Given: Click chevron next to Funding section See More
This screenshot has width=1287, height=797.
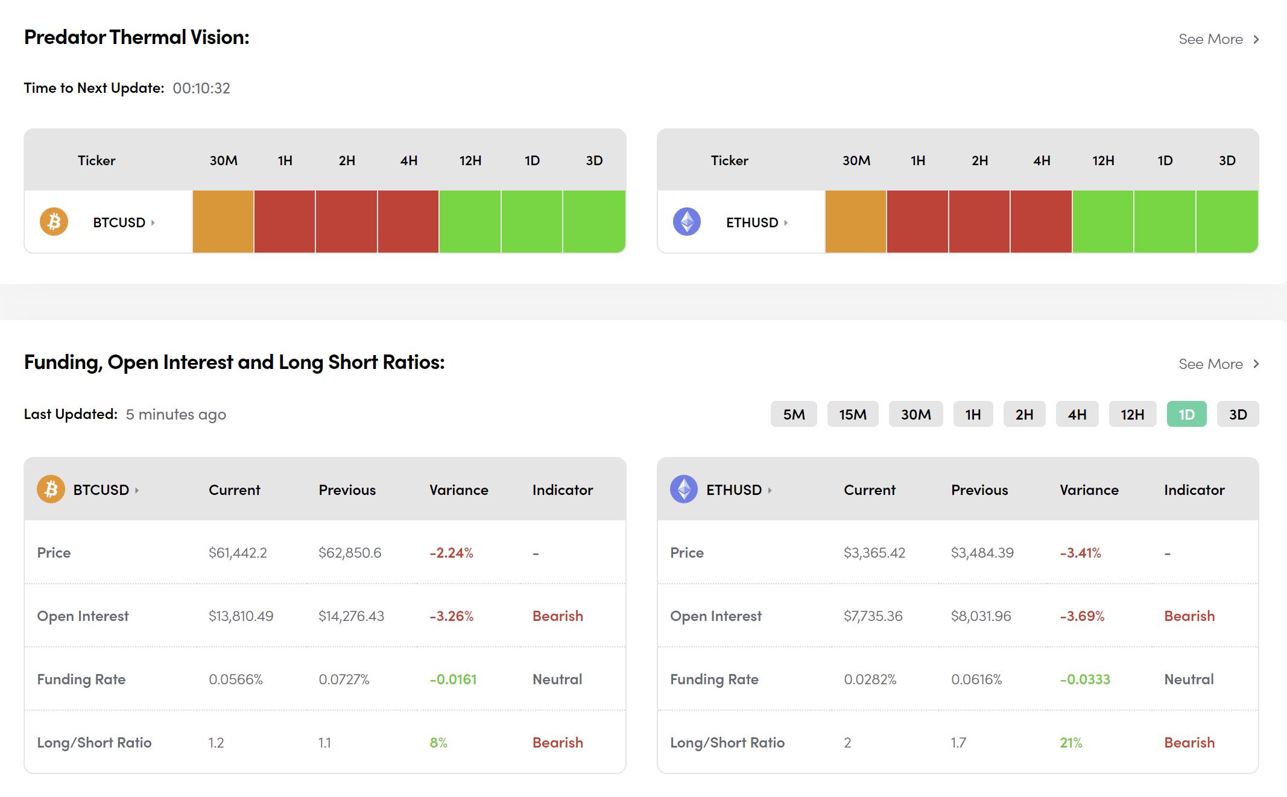Looking at the screenshot, I should pos(1256,364).
